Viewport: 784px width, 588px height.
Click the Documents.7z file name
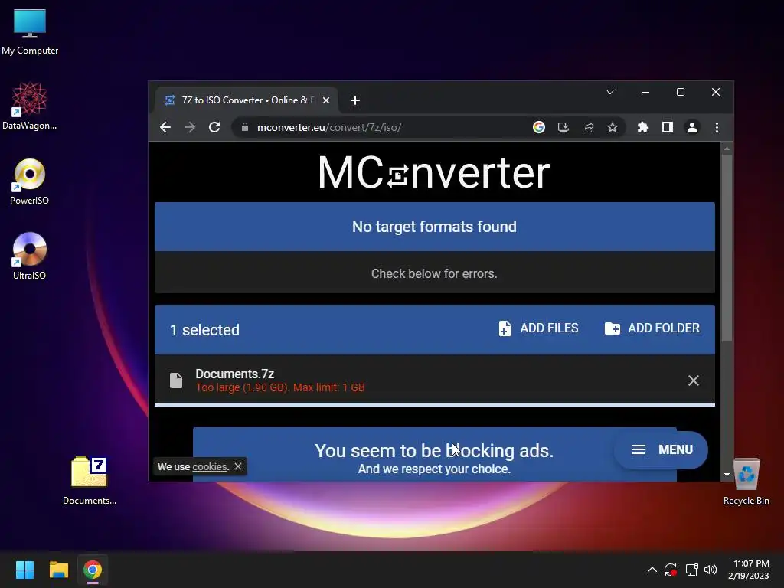234,374
